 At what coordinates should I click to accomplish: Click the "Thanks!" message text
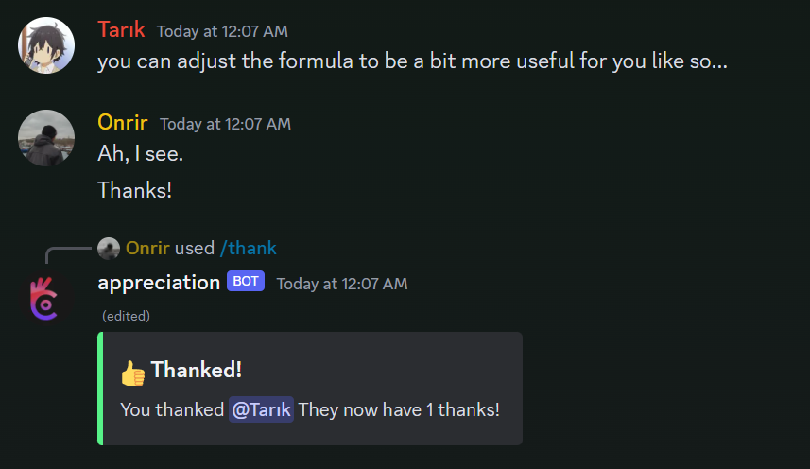tap(135, 190)
